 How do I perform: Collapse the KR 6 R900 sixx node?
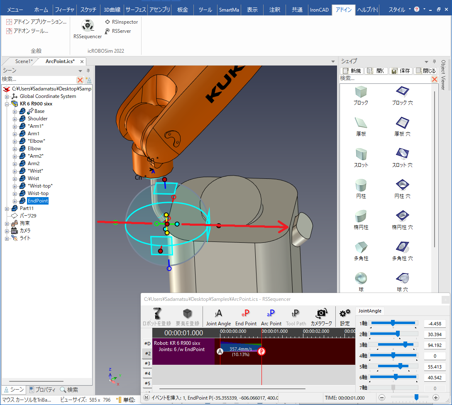(x=7, y=104)
